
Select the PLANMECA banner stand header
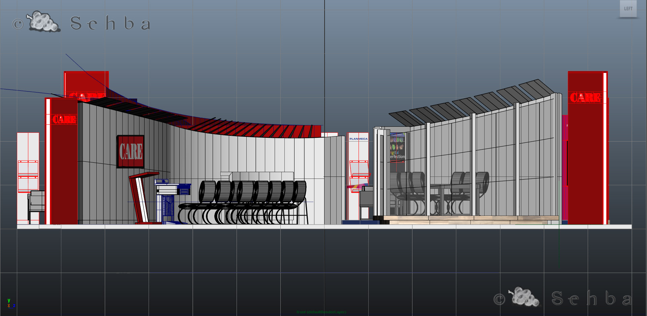click(358, 139)
